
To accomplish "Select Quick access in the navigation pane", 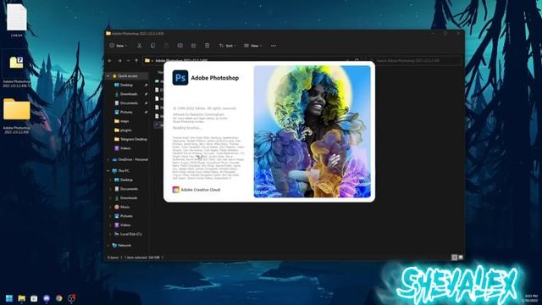I will coord(128,75).
